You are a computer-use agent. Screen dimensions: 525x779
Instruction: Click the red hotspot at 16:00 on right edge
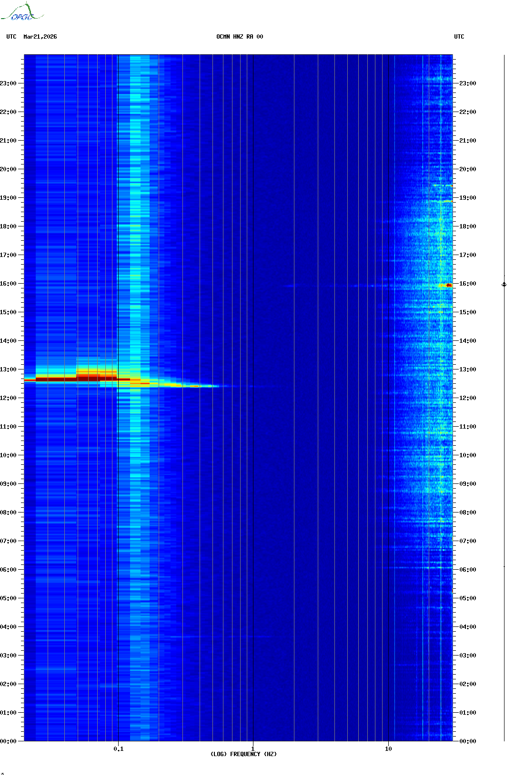click(x=448, y=285)
